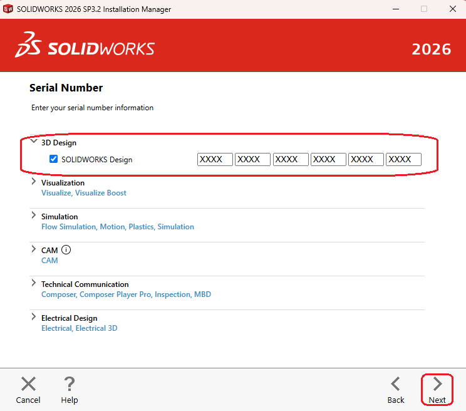Click the CAM info icon

point(66,250)
